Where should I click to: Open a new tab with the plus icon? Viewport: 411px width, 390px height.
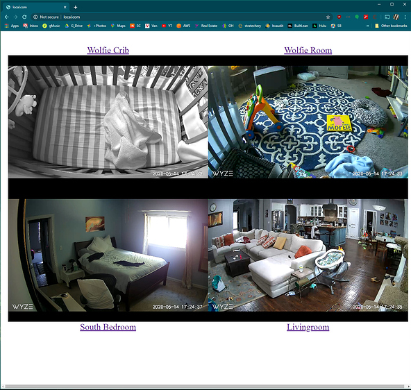(76, 7)
